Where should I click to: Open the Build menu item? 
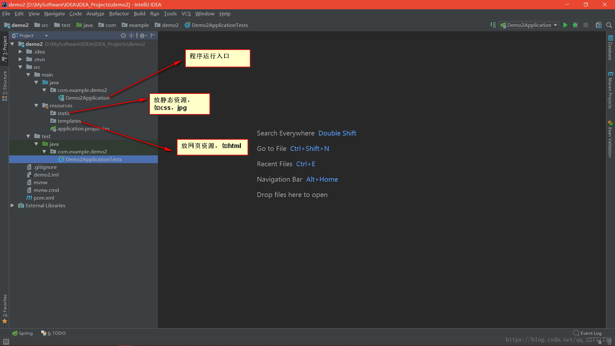(139, 13)
